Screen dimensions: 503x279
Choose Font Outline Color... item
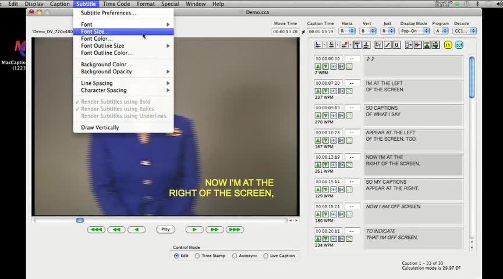click(x=123, y=53)
